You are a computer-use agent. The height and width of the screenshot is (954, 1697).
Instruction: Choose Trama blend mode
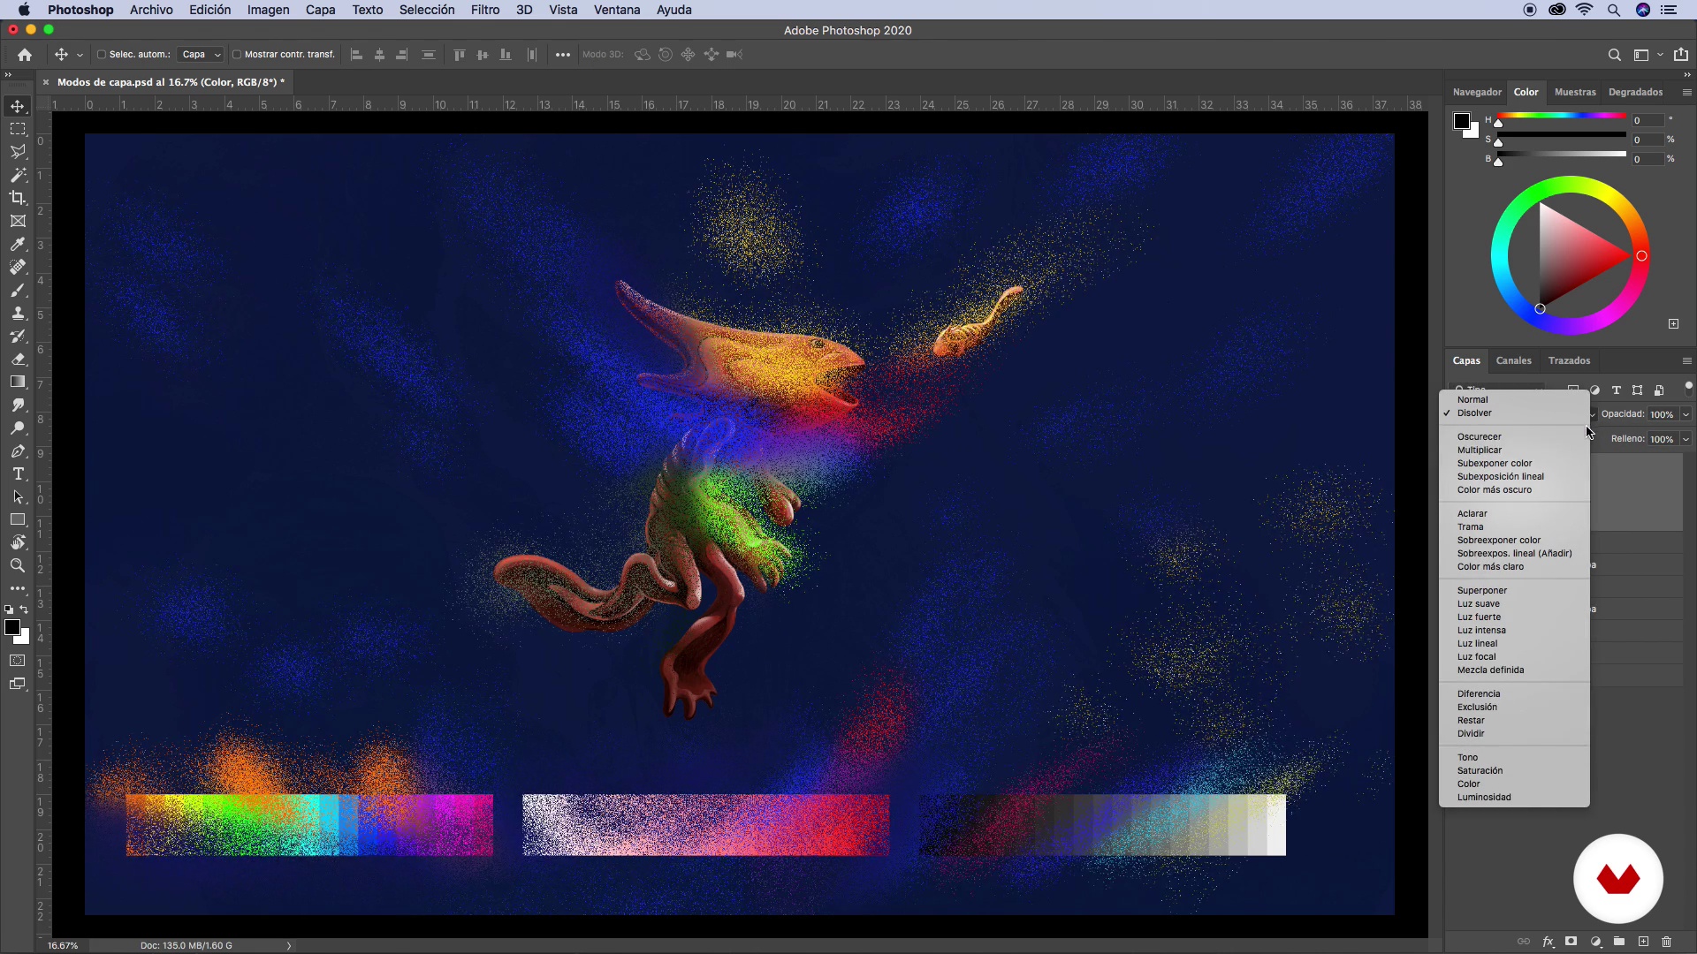1471,527
